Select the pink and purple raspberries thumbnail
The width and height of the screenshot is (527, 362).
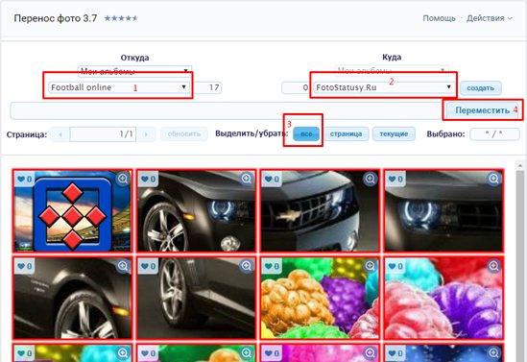click(x=443, y=298)
